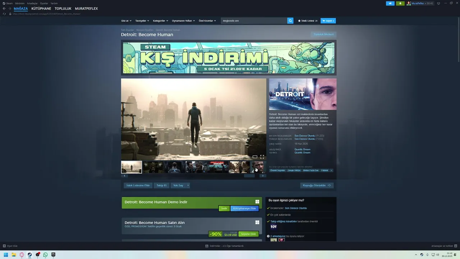The image size is (460, 259).
Task: Open the KÜTÜPHANE tab
Action: click(41, 9)
